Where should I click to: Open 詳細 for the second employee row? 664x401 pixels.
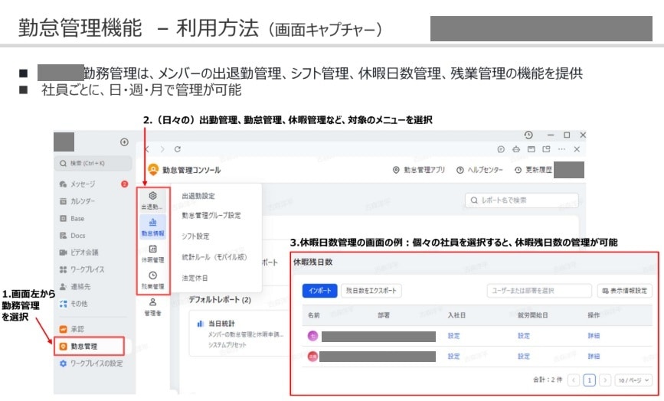[594, 356]
